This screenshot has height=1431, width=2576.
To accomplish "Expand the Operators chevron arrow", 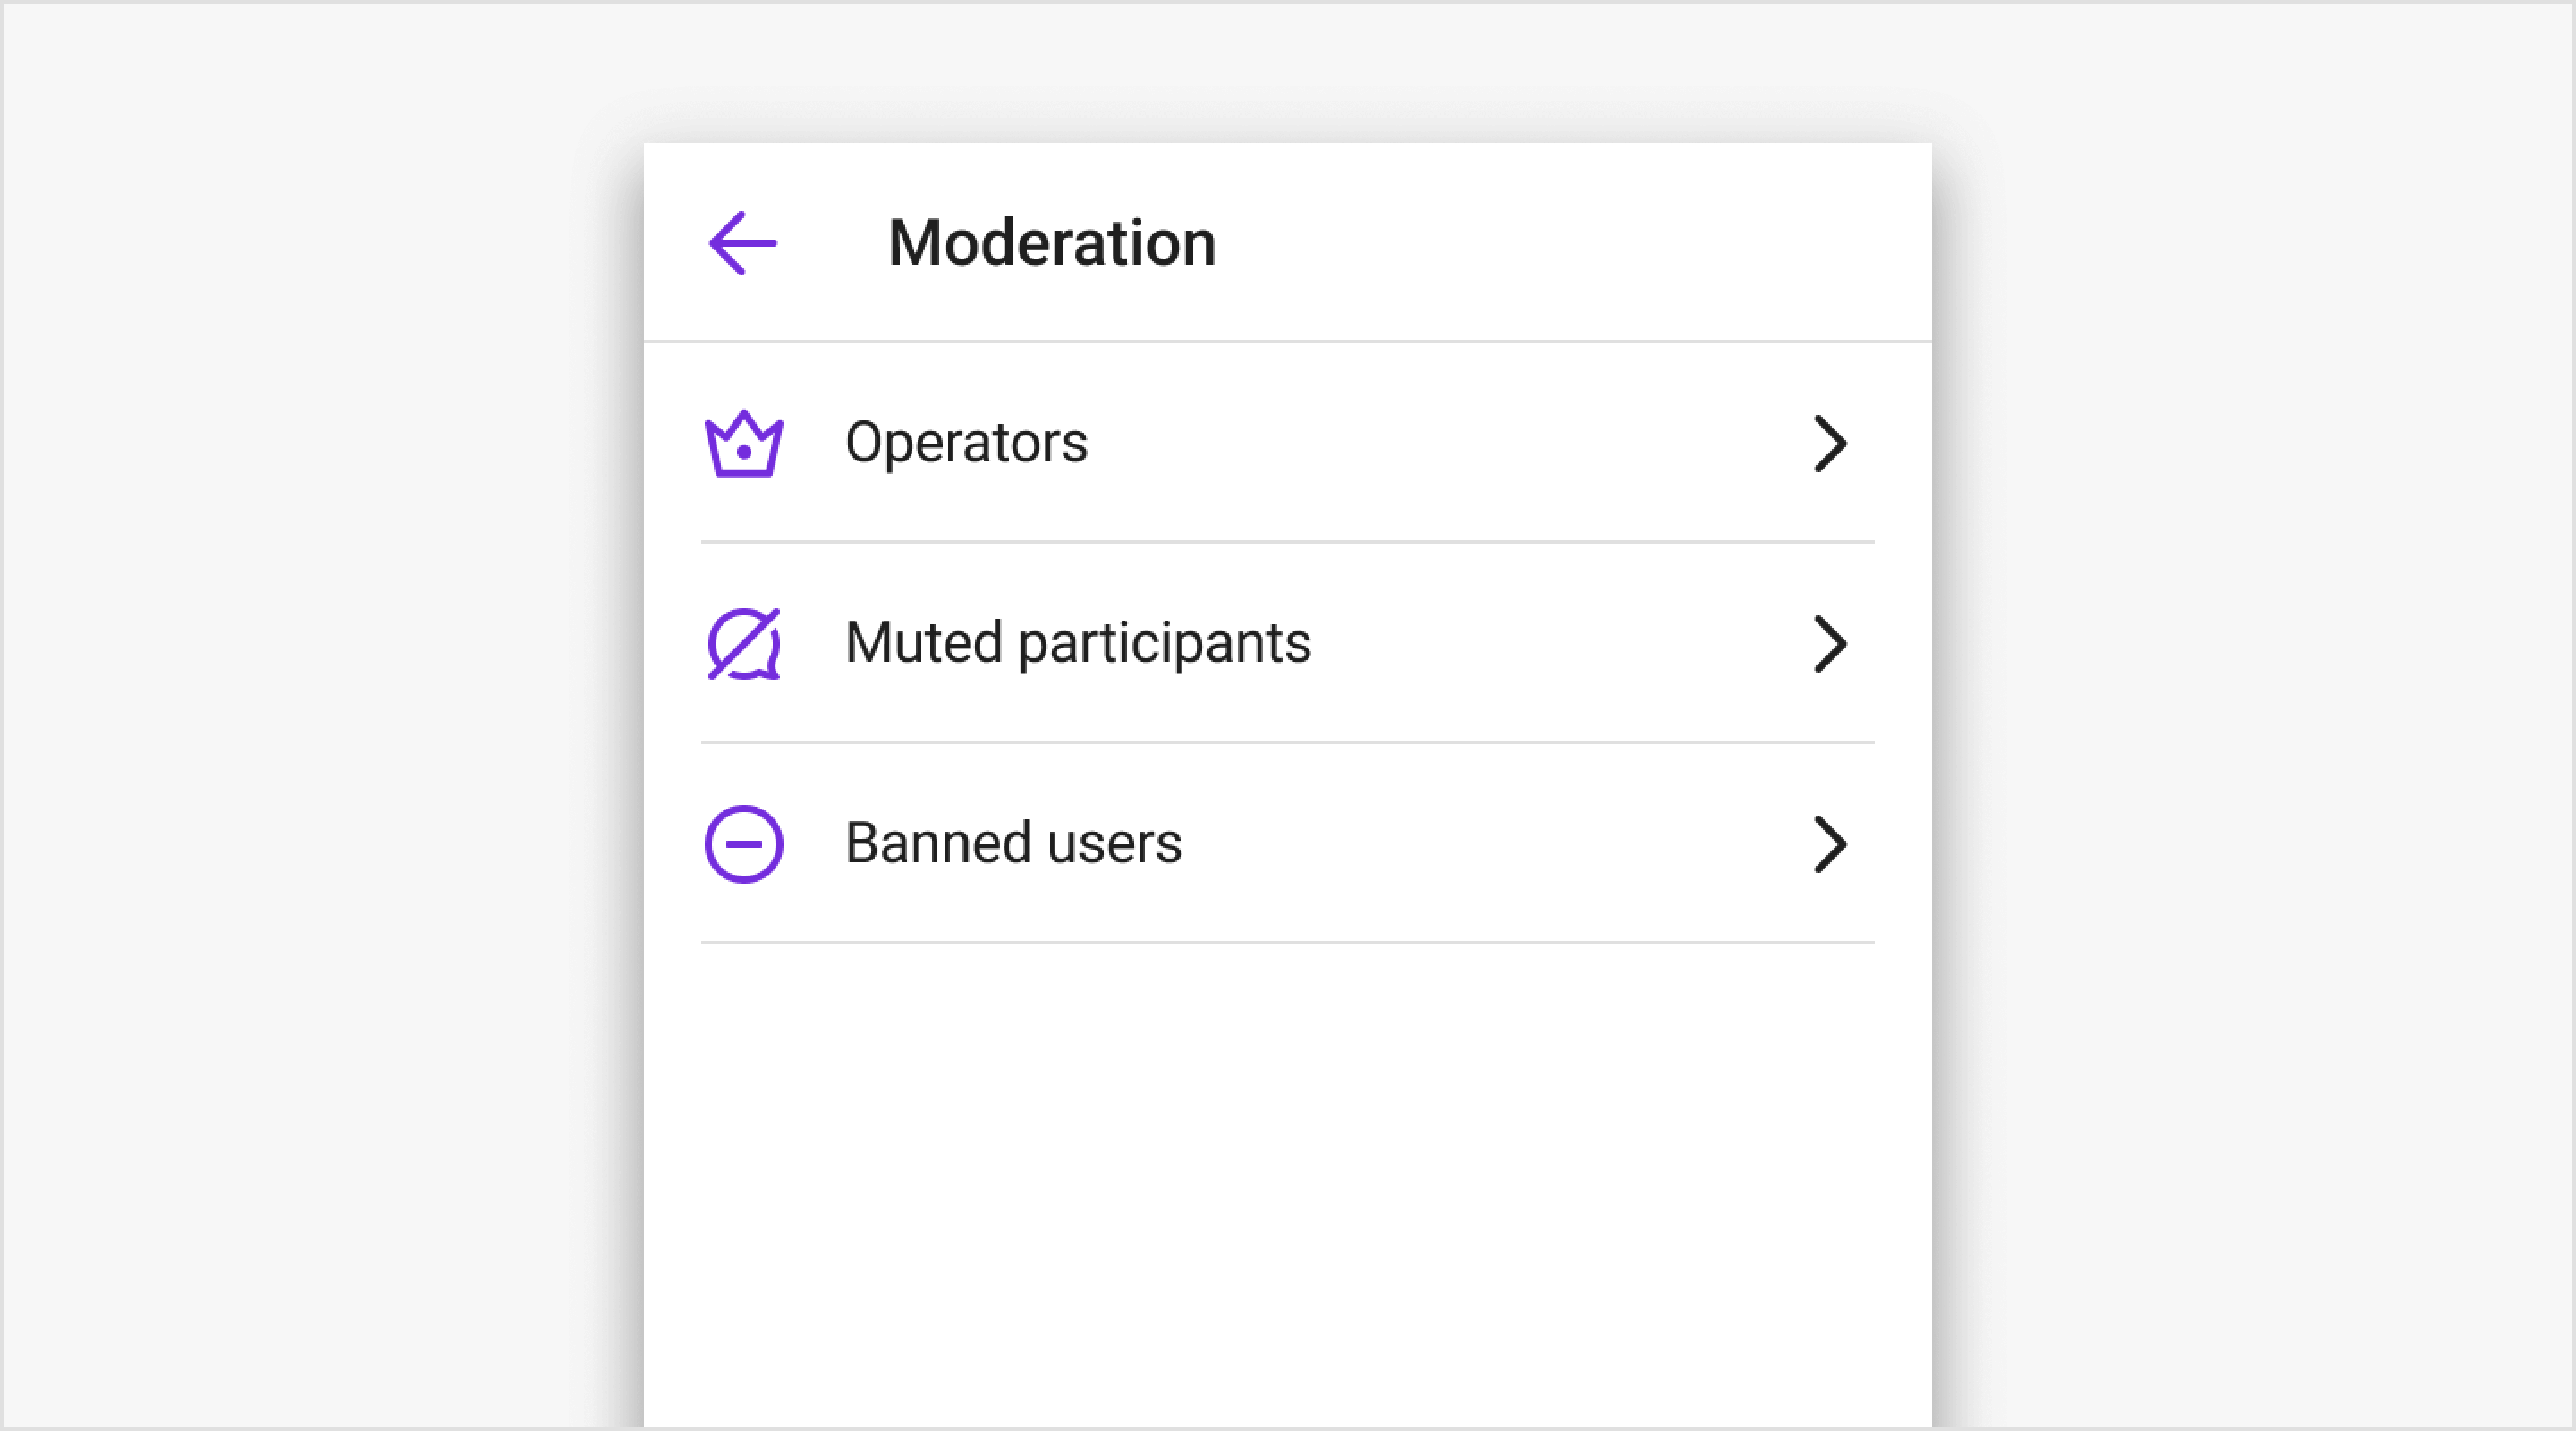I will 1830,444.
